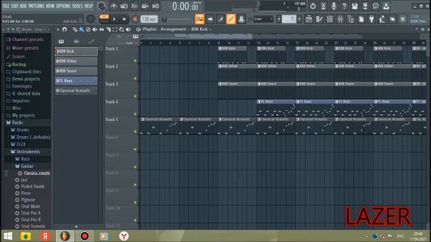Save project with the floppy disk icon

pyautogui.click(x=355, y=6)
